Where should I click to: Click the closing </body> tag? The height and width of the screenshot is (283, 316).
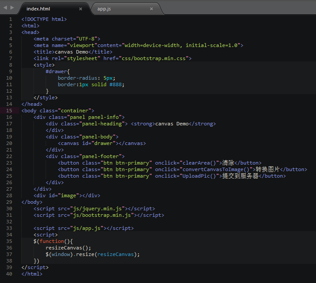32,202
